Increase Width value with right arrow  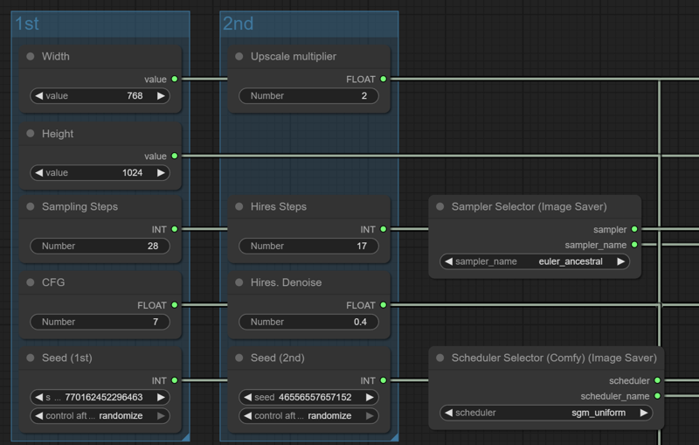161,96
